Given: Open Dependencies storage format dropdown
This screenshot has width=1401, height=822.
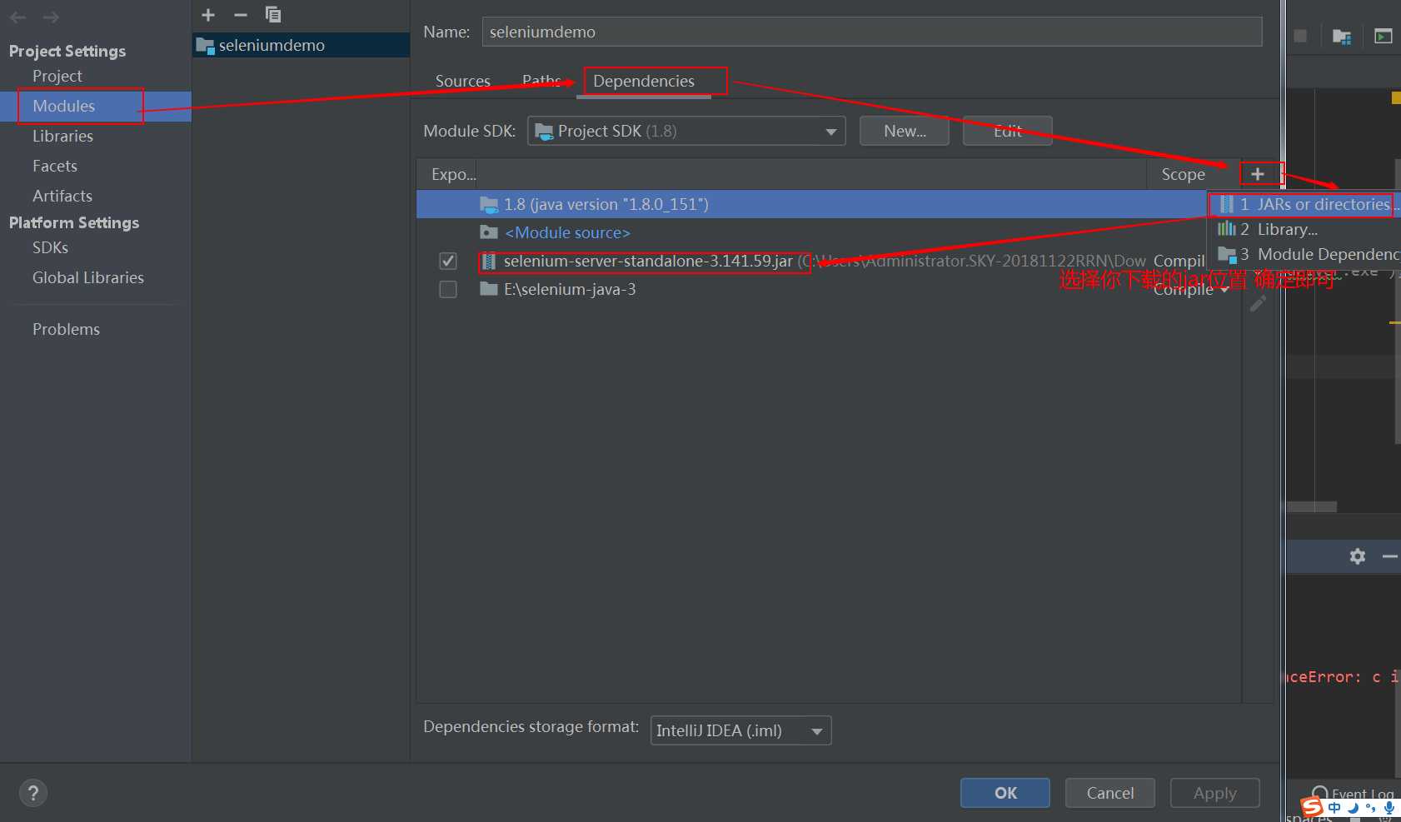Looking at the screenshot, I should tap(740, 730).
